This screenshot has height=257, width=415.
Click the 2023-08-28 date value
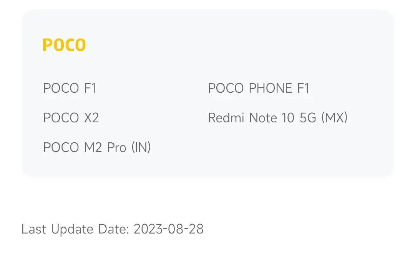click(169, 229)
